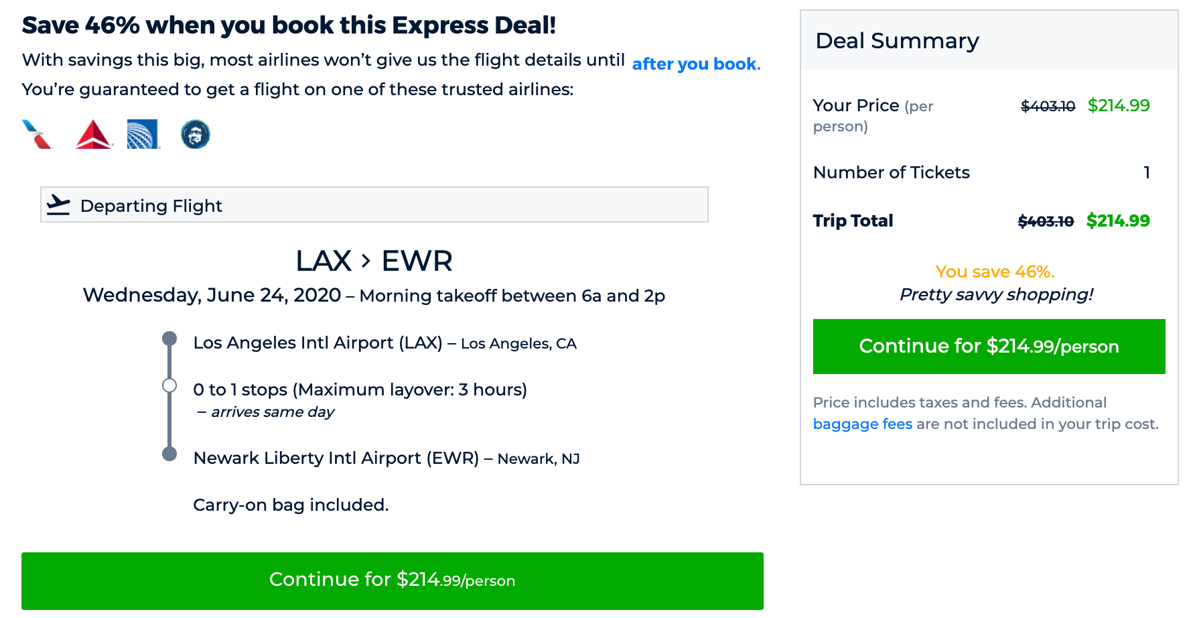Select the Departing Flight header bar

[374, 204]
